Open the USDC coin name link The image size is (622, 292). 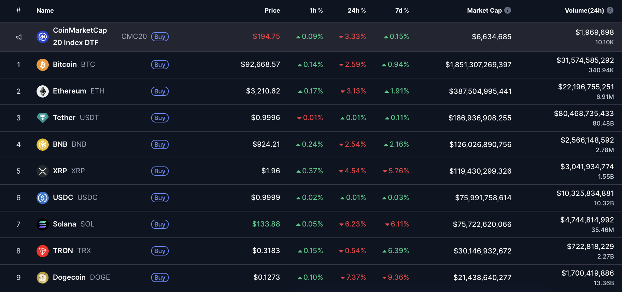point(63,198)
